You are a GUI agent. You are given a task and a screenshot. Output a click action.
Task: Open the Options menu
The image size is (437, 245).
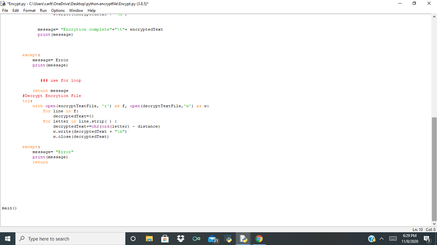point(58,10)
